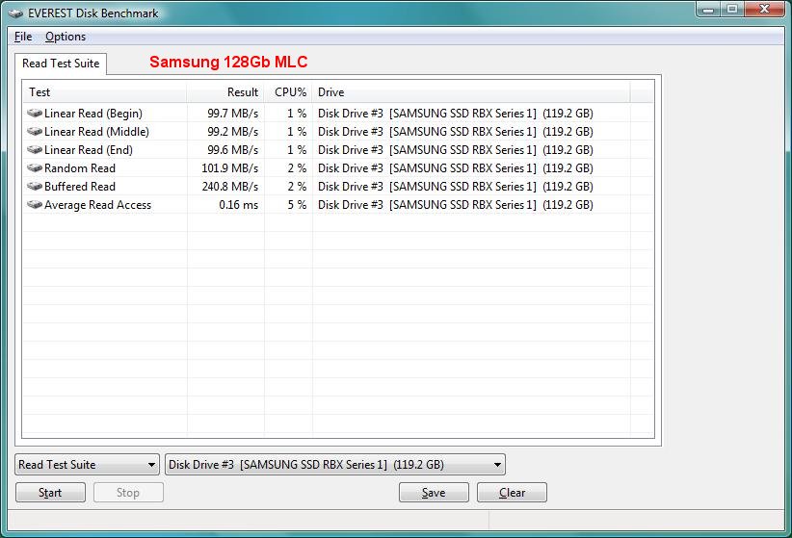Save the benchmark results
Image resolution: width=792 pixels, height=538 pixels.
pyautogui.click(x=434, y=493)
